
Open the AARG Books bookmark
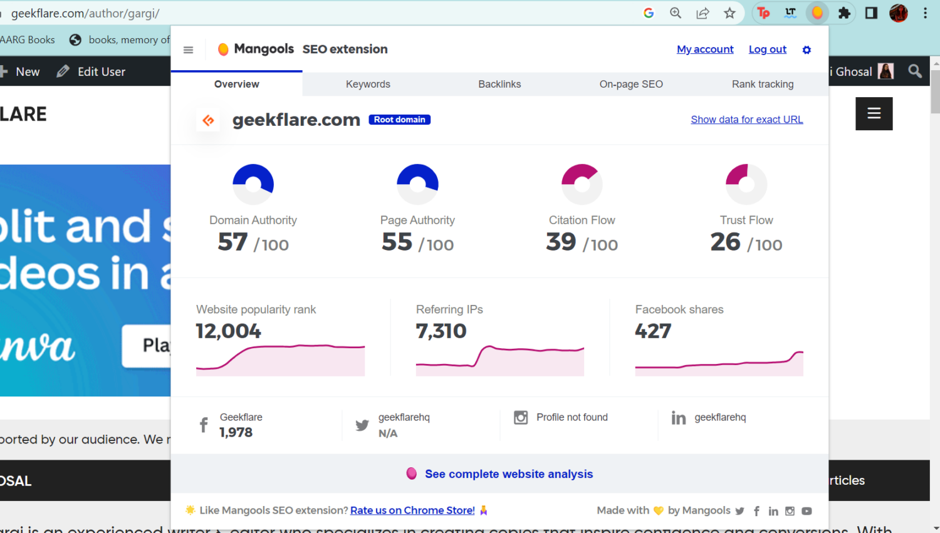28,39
